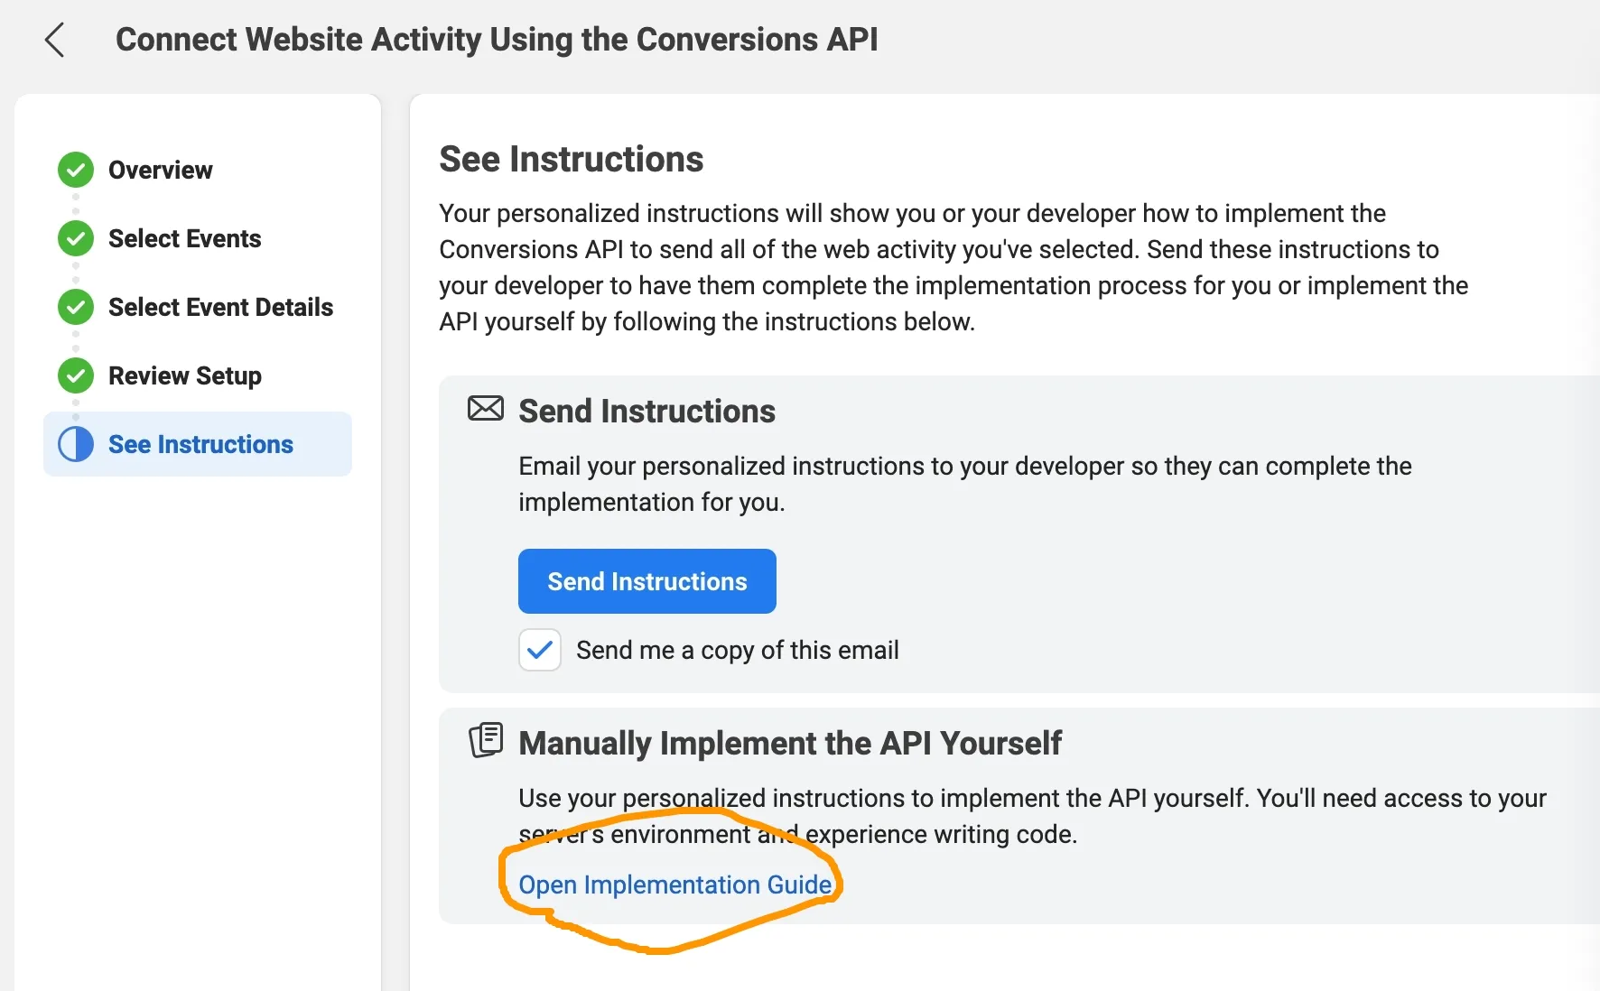The width and height of the screenshot is (1600, 991).
Task: Go to the Select Events step
Action: tap(184, 238)
